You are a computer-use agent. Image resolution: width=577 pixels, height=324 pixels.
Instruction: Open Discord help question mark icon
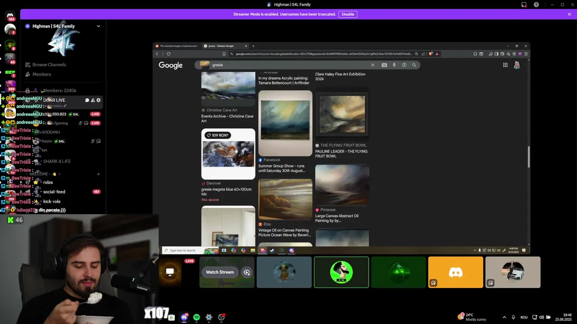(x=536, y=4)
